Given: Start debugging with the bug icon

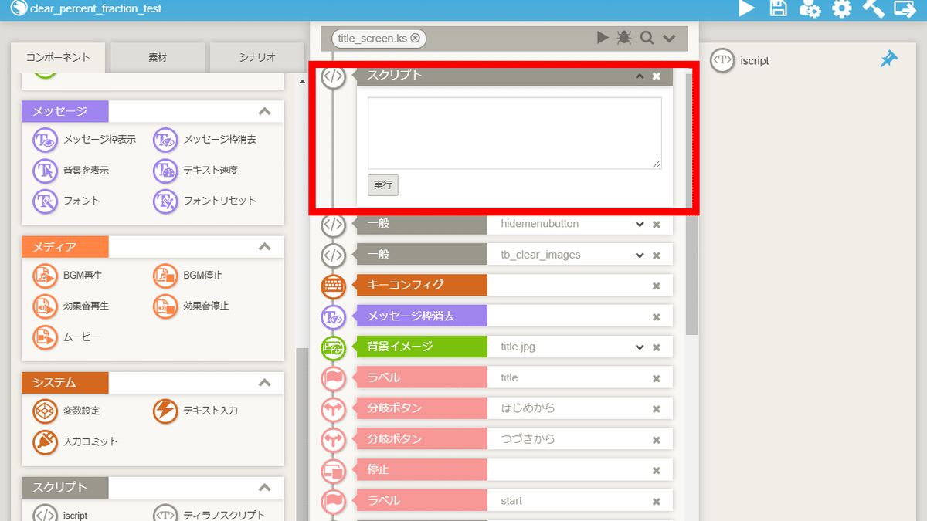Looking at the screenshot, I should point(624,38).
